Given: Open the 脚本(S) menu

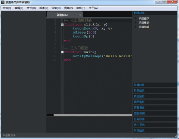Looking at the screenshot, I should (x=44, y=8).
